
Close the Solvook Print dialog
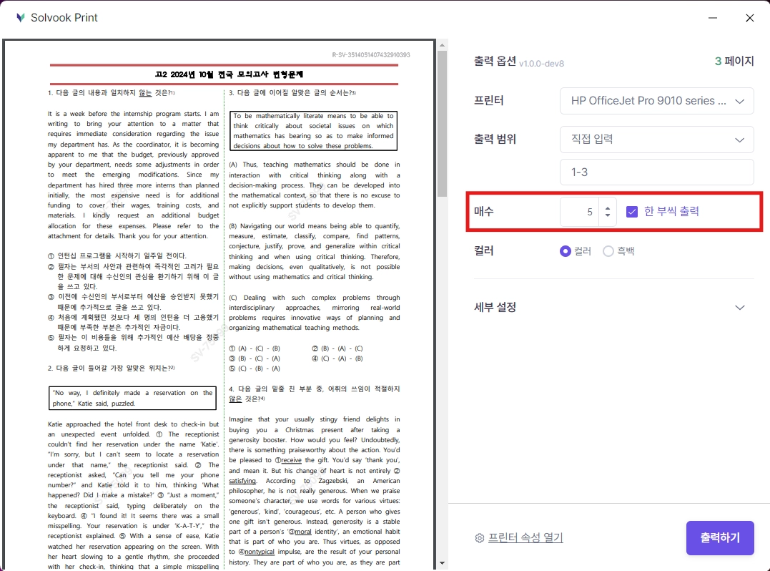coord(750,18)
